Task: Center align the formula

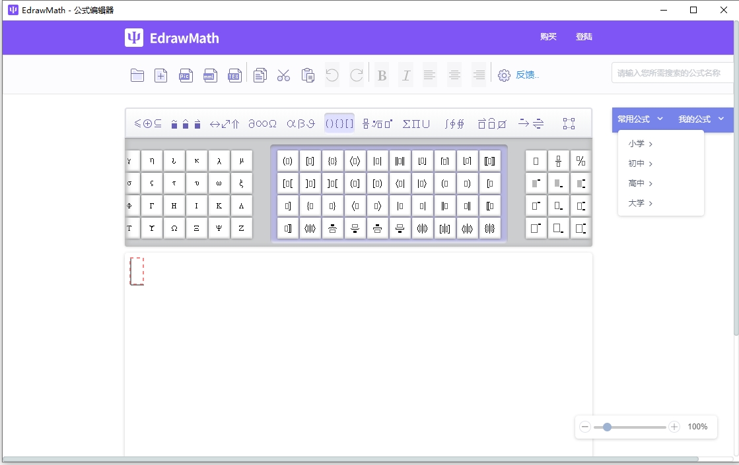Action: pos(454,75)
